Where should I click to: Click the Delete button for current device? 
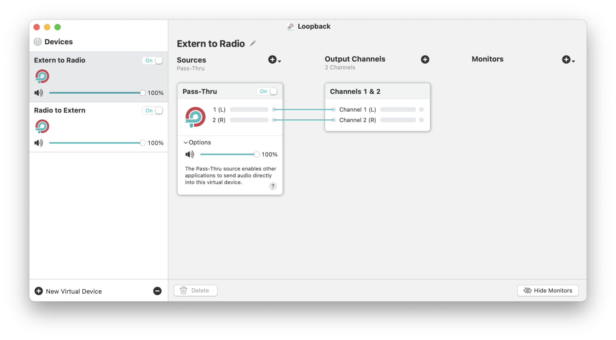pyautogui.click(x=196, y=290)
